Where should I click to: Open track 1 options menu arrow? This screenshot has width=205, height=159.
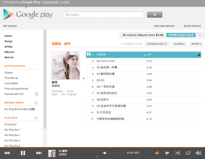pos(145,55)
